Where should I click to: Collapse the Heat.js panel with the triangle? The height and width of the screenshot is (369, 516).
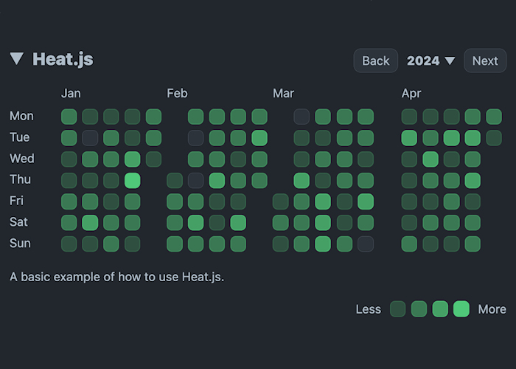pyautogui.click(x=17, y=59)
